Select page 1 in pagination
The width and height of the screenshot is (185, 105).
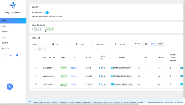[40, 49]
